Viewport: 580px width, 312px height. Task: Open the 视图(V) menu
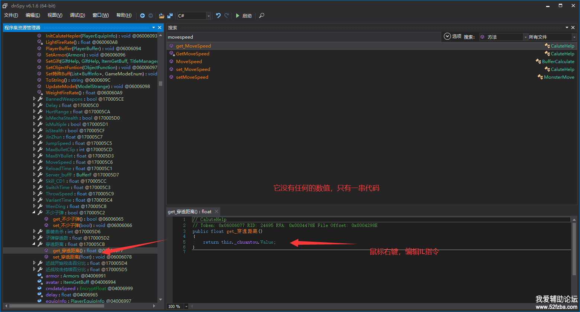[55, 15]
